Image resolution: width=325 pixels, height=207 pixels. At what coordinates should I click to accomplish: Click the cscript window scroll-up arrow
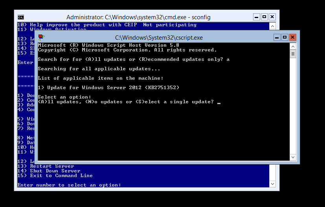click(x=293, y=47)
